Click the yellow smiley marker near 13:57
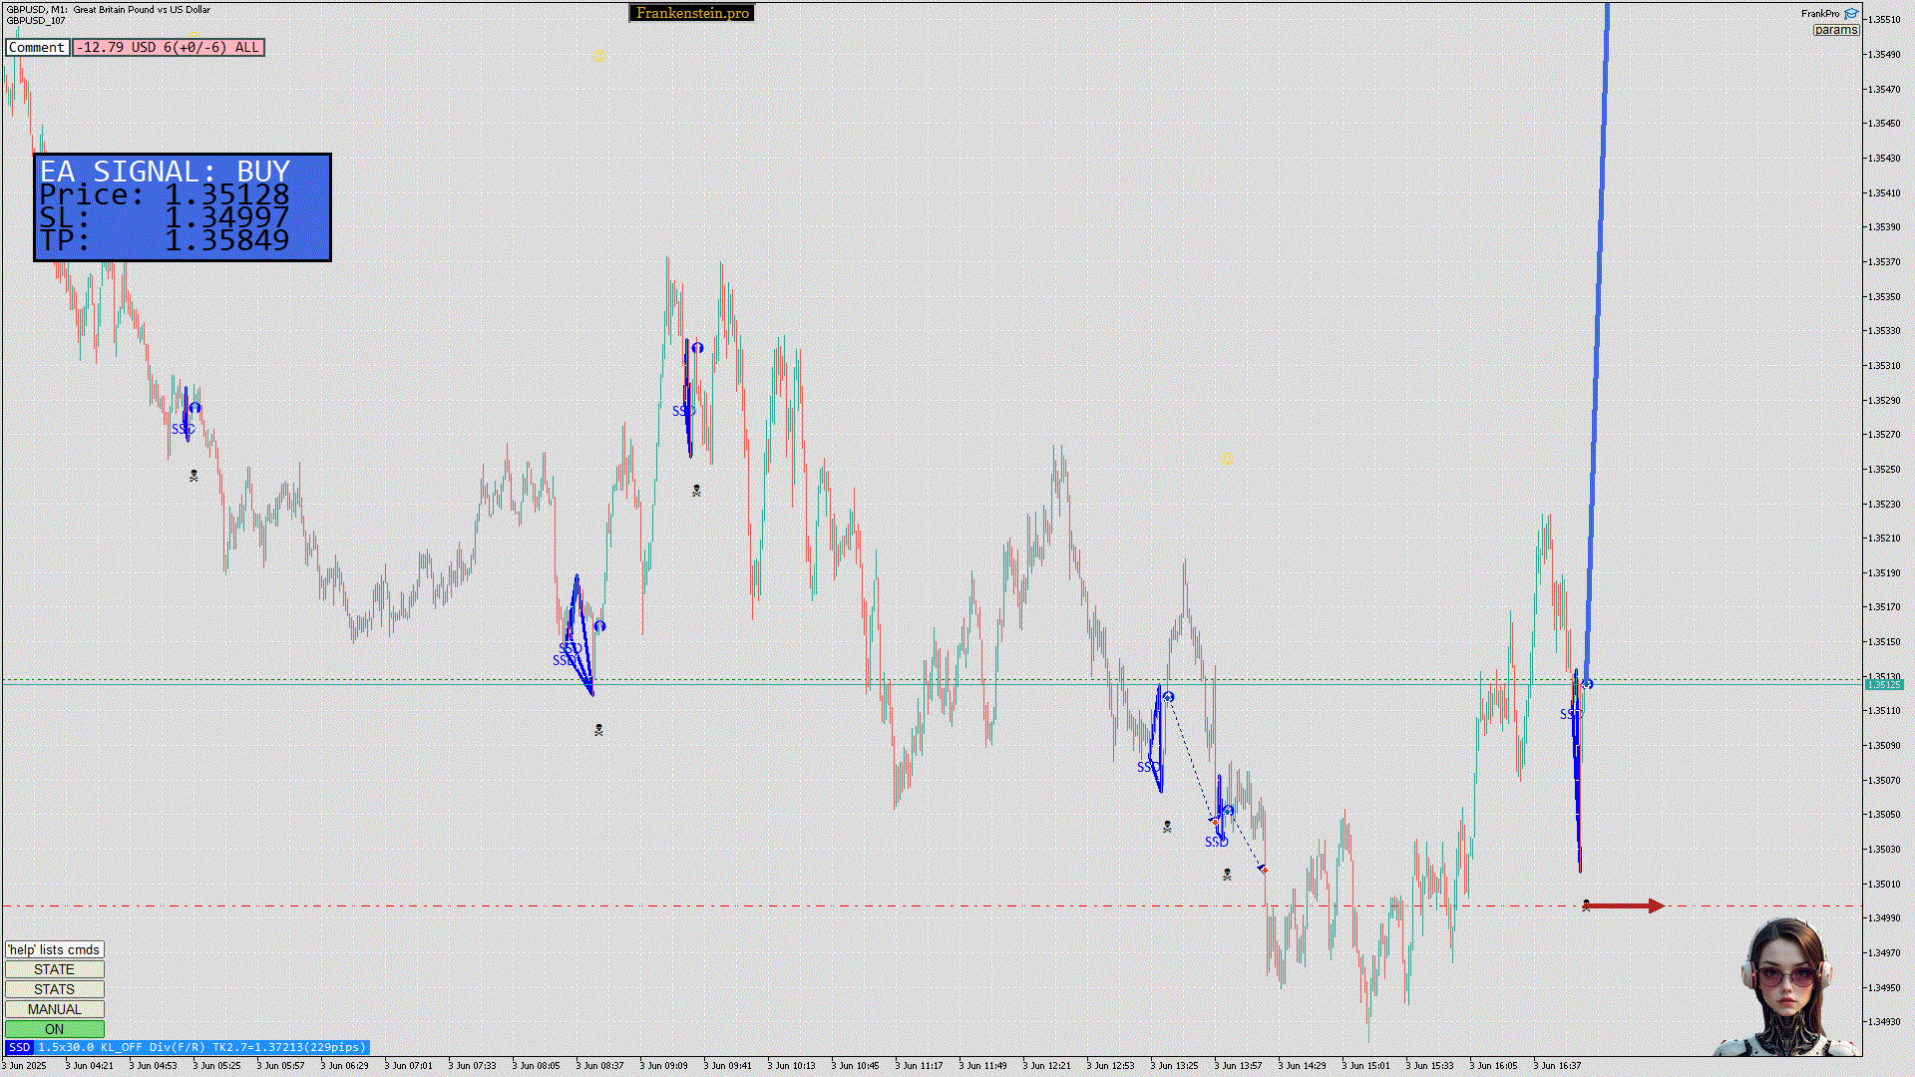 pyautogui.click(x=1227, y=459)
